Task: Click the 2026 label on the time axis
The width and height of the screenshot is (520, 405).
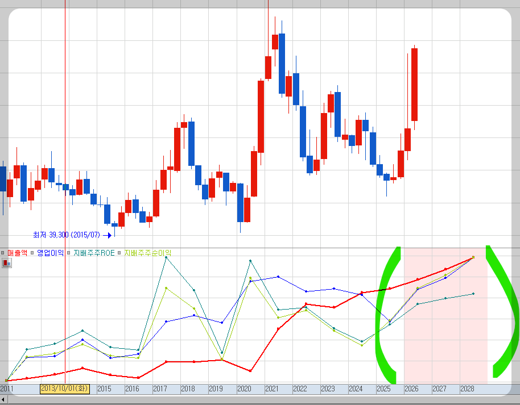Action: (x=411, y=389)
